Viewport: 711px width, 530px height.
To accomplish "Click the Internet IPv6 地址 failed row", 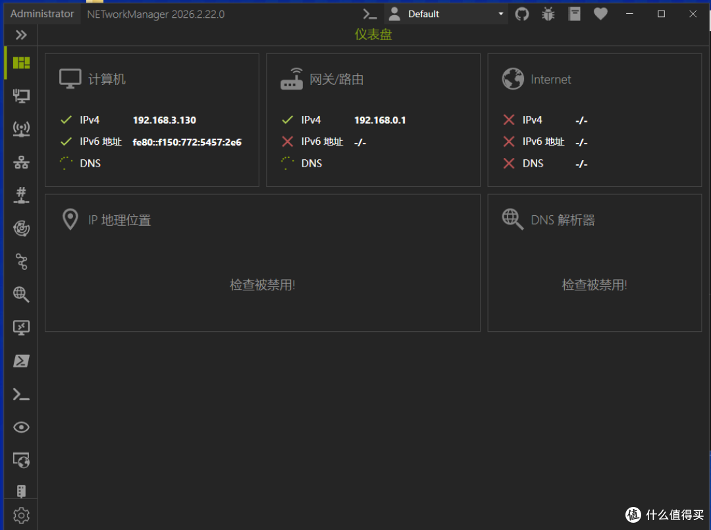I will click(545, 142).
